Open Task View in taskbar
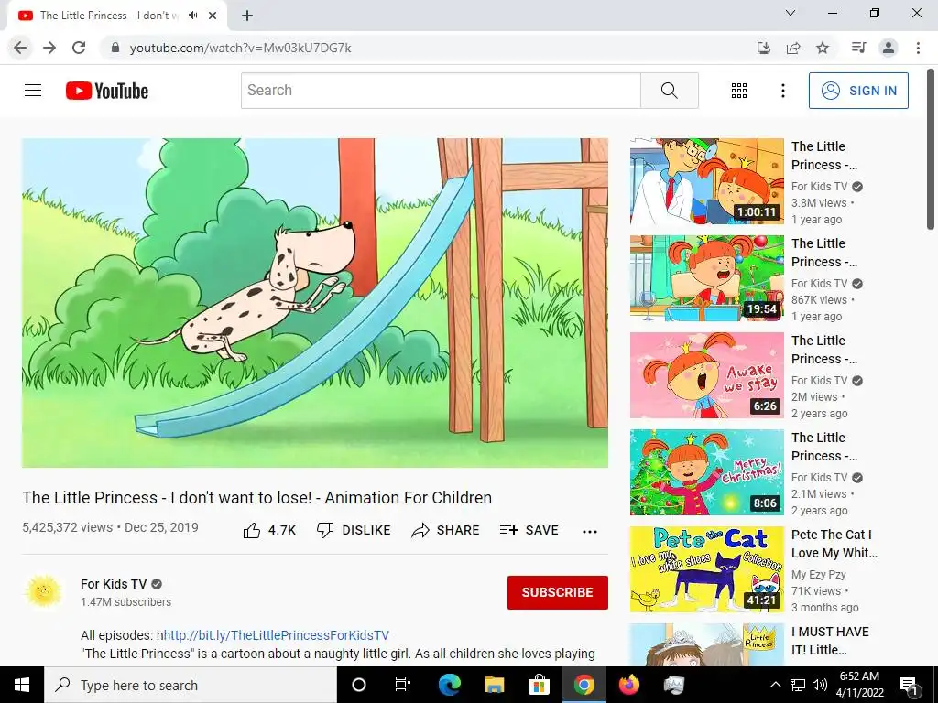This screenshot has width=938, height=703. coord(403,685)
